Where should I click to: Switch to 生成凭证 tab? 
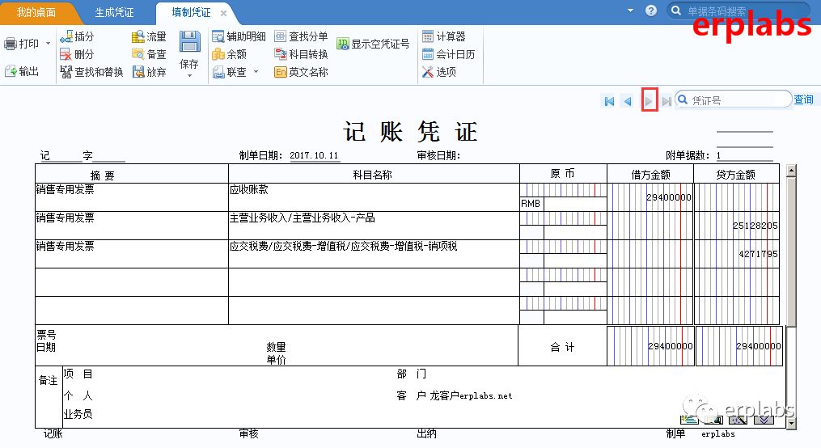114,13
